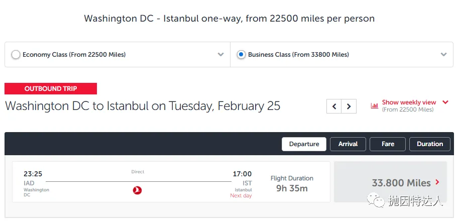Image resolution: width=458 pixels, height=221 pixels.
Task: Sort flights by Departure
Action: tap(304, 144)
